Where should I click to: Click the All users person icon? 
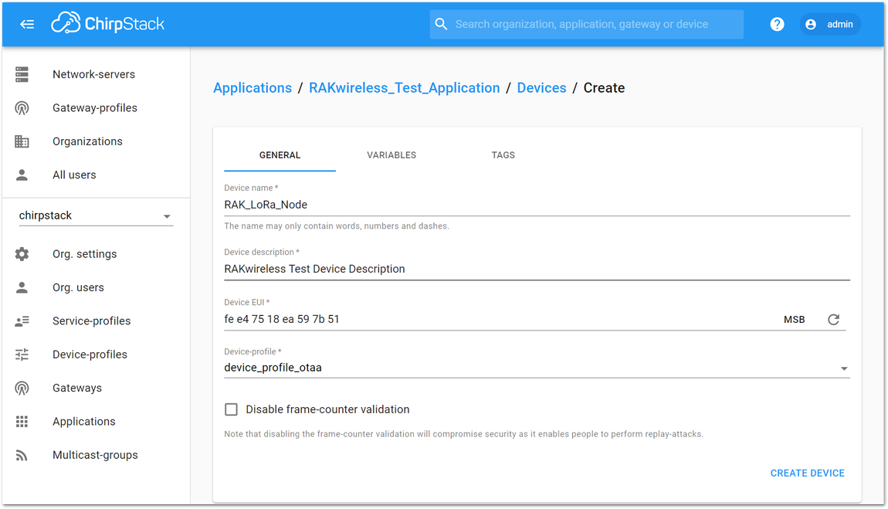click(x=22, y=175)
